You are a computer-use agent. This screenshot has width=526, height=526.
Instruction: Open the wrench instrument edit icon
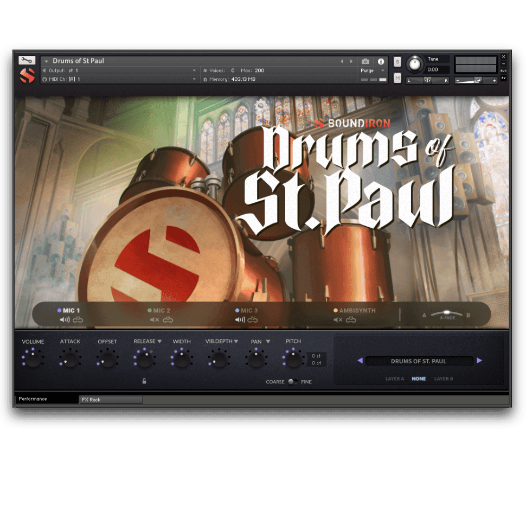tap(27, 60)
